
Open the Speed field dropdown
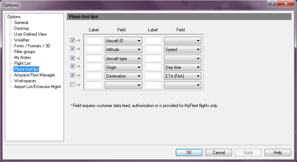182,50
